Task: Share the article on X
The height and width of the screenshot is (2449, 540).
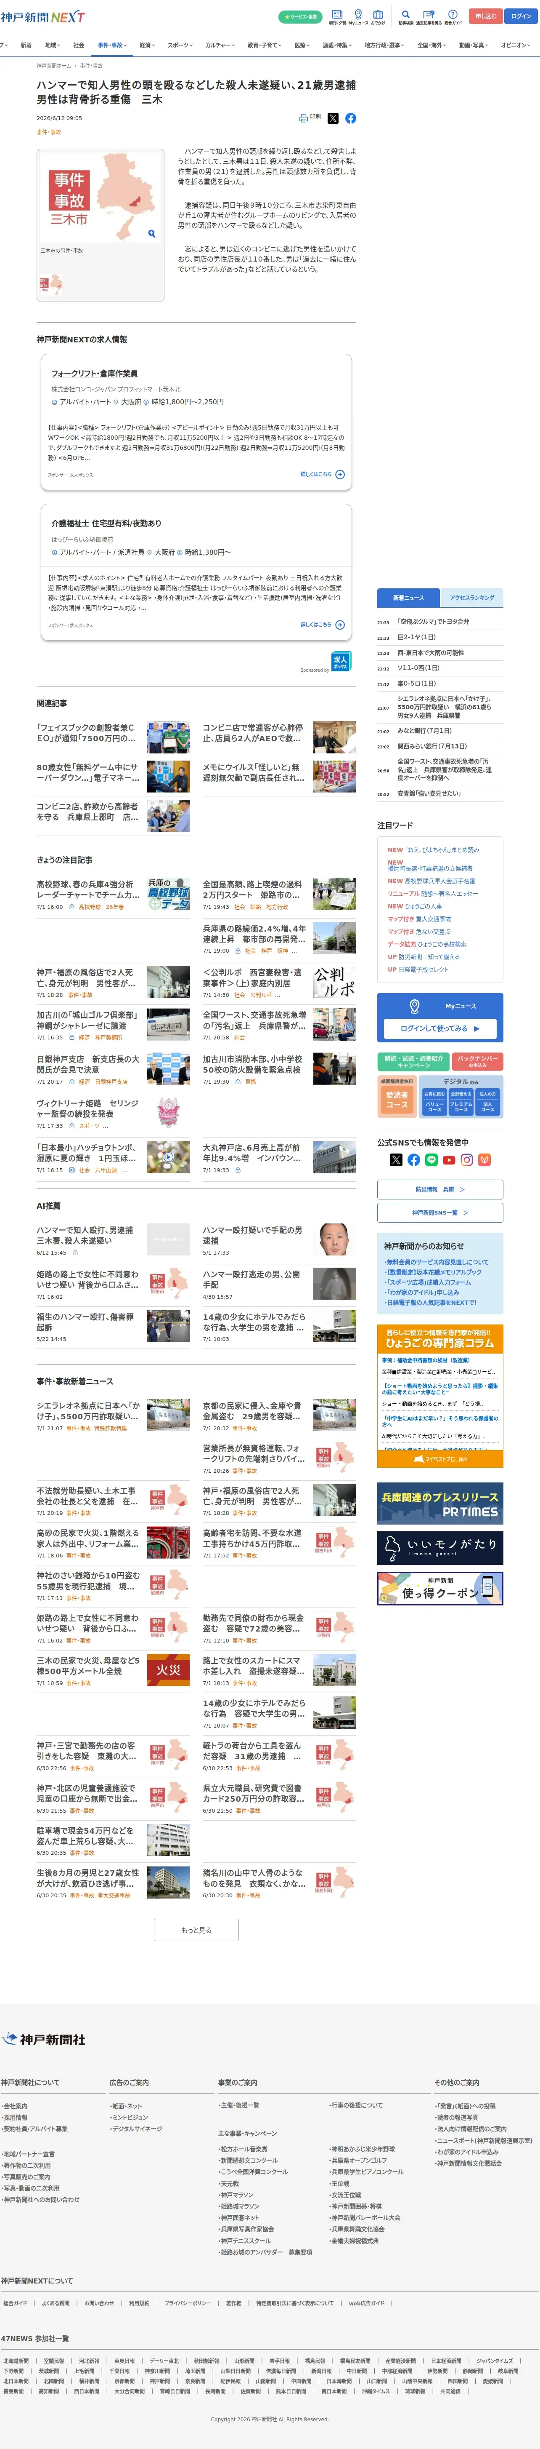Action: click(x=333, y=119)
